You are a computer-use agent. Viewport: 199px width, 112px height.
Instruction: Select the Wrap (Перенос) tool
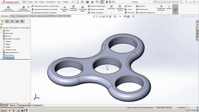(140, 6)
